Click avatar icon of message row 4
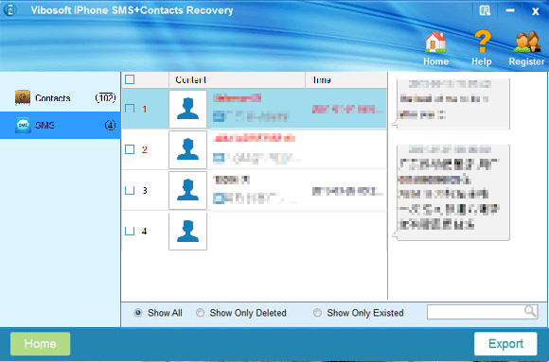This screenshot has height=362, width=549. pyautogui.click(x=188, y=232)
